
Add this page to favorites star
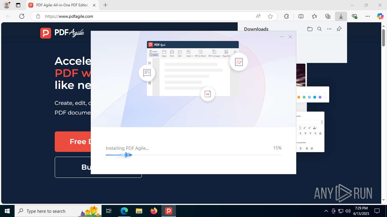click(x=270, y=16)
